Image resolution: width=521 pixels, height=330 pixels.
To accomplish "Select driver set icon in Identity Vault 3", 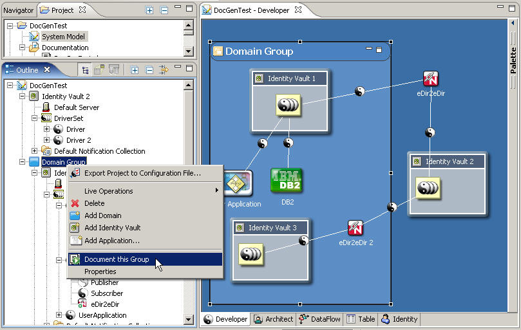I will [251, 254].
